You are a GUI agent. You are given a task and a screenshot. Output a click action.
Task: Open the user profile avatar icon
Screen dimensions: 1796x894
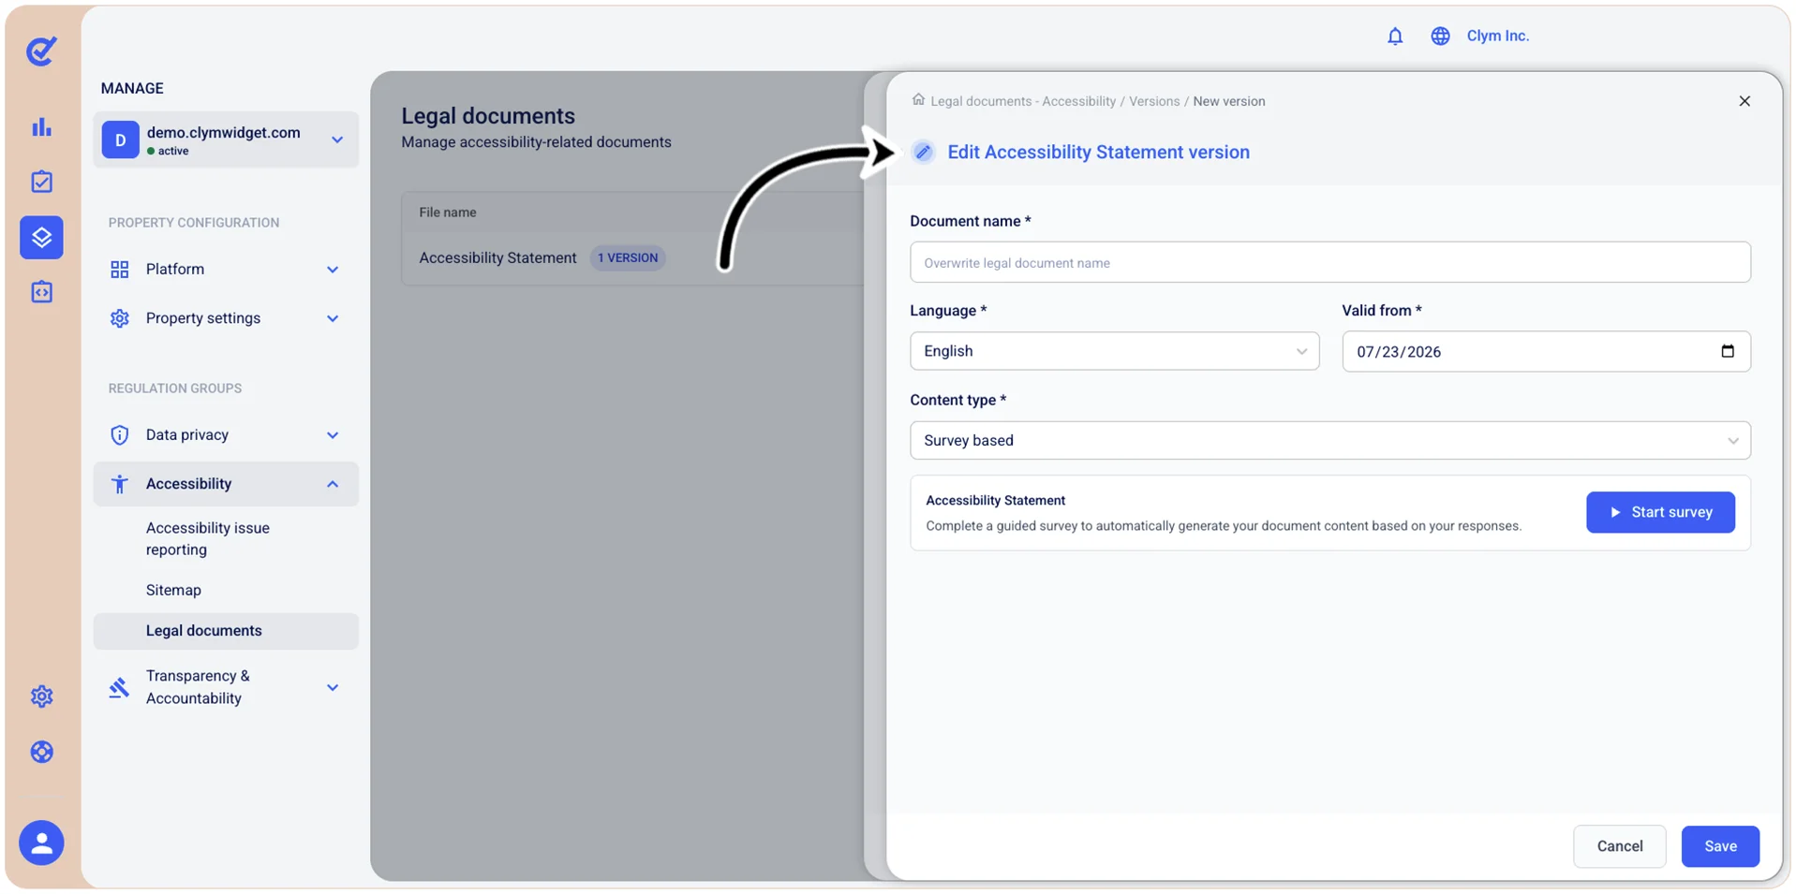(41, 843)
